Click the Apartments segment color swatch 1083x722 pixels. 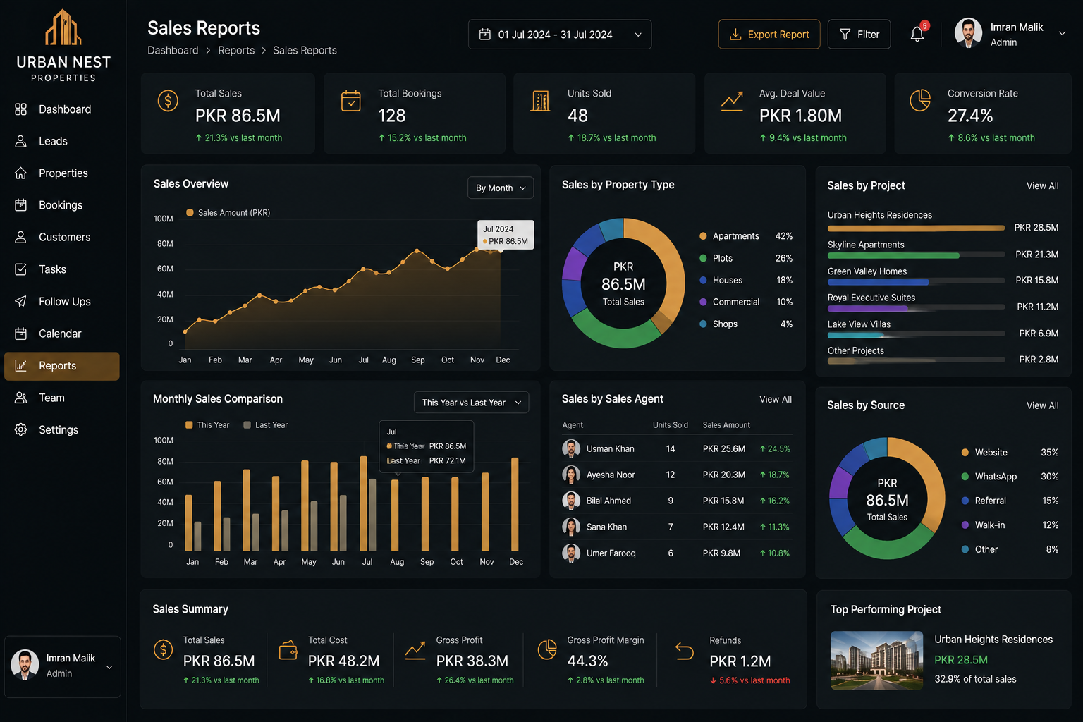pos(703,236)
